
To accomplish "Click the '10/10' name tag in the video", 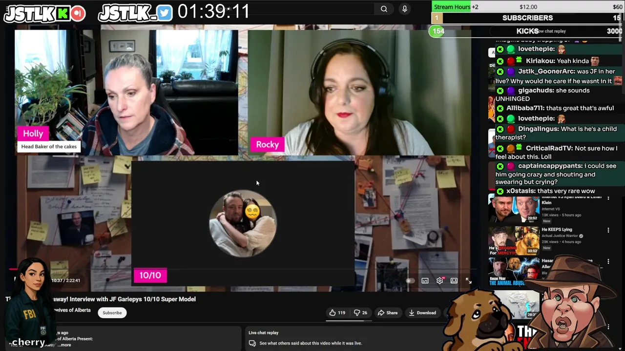I will point(150,275).
